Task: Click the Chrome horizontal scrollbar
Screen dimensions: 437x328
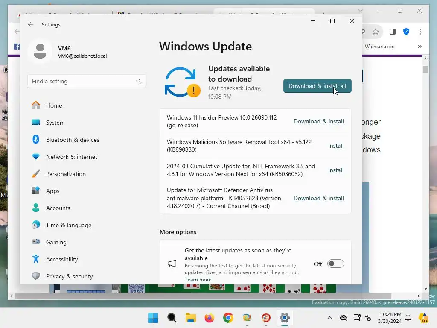Action: 203,296
